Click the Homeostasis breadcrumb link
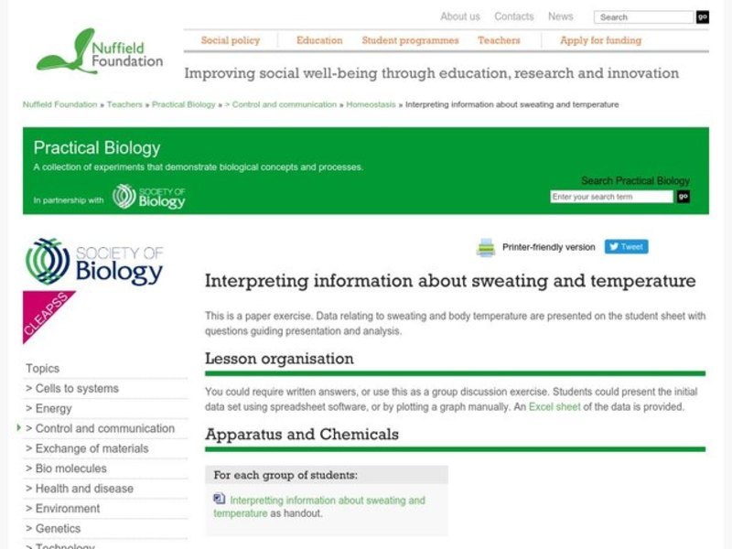The width and height of the screenshot is (732, 549). 371,104
